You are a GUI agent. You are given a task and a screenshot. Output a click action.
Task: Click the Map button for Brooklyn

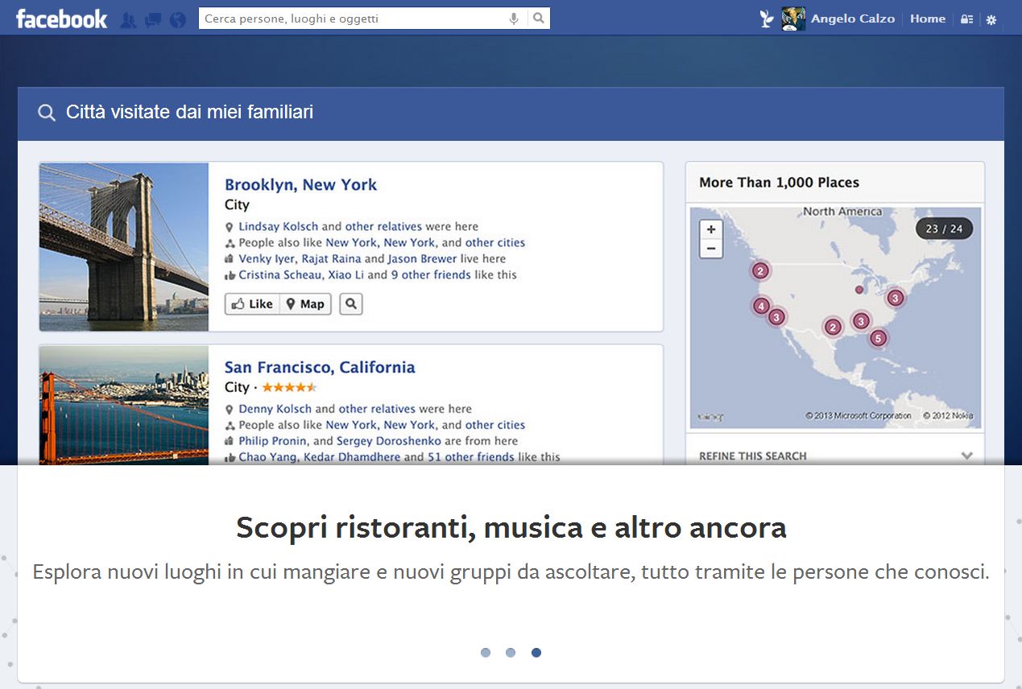[x=305, y=304]
